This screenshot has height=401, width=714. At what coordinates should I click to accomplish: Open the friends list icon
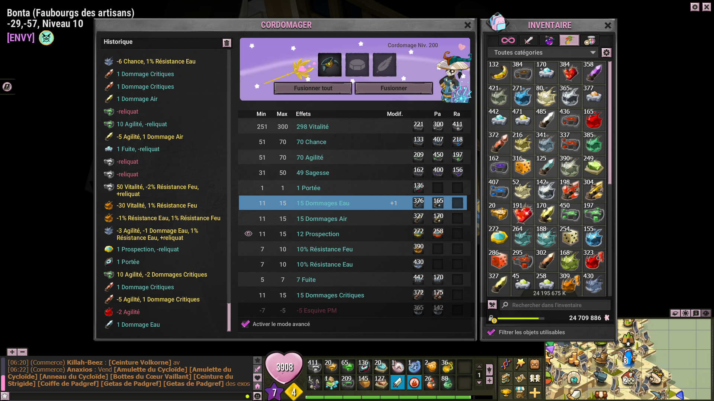[535, 378]
